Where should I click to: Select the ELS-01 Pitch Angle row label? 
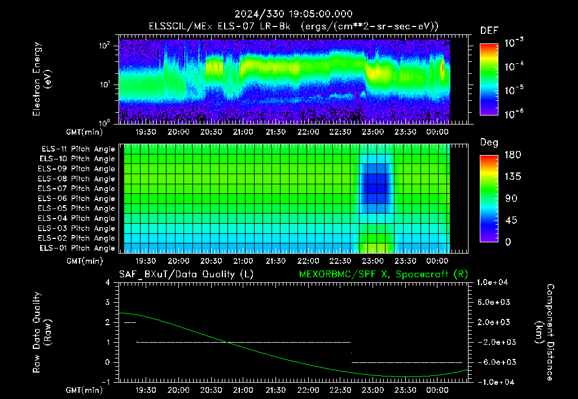77,248
